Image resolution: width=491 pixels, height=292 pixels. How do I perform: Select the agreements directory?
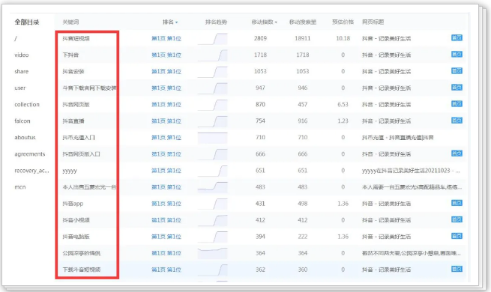(30, 154)
